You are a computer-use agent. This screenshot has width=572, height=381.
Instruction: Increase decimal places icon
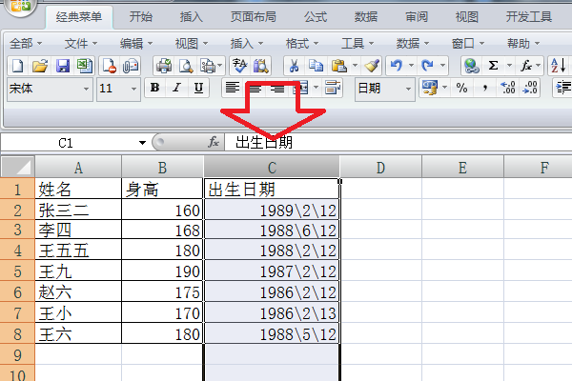click(507, 88)
